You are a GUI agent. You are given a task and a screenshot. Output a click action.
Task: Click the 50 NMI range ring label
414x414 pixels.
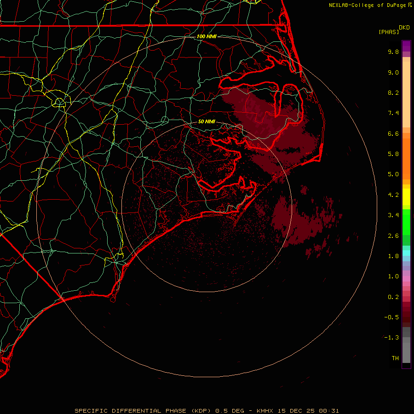(207, 122)
